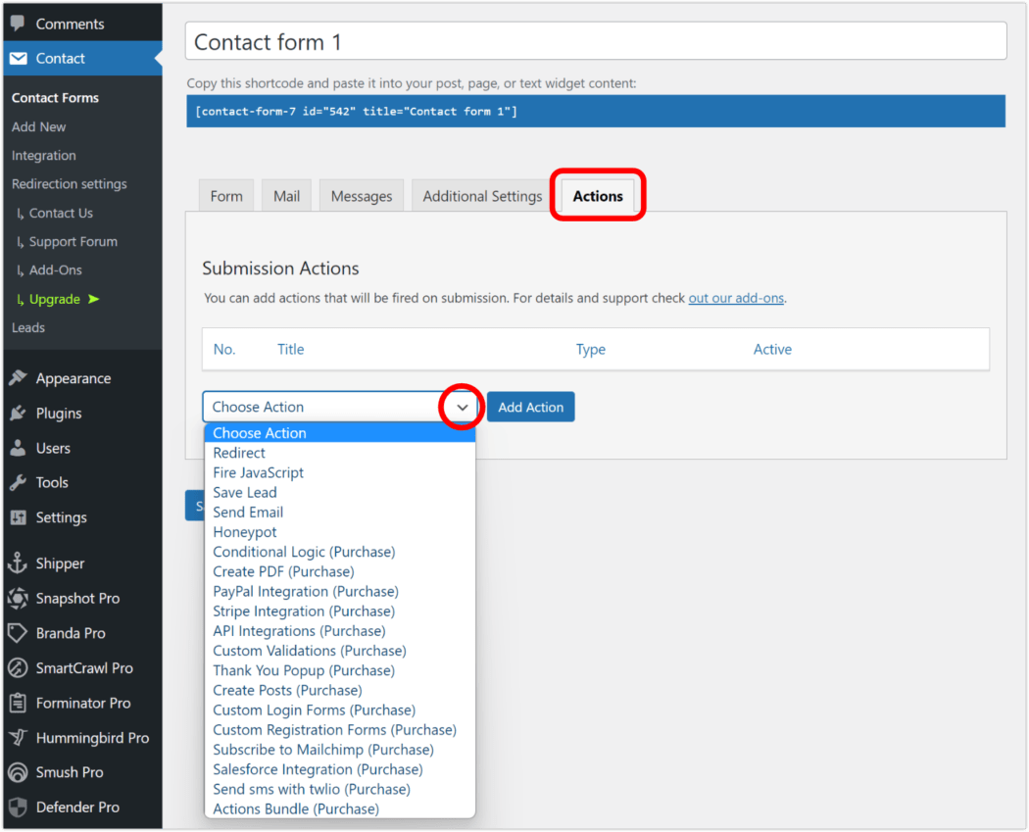This screenshot has height=832, width=1029.
Task: Select Save Lead from the action list
Action: pyautogui.click(x=244, y=492)
